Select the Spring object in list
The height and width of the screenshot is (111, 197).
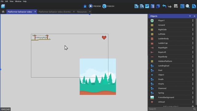pos(172,93)
